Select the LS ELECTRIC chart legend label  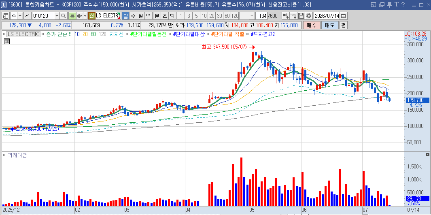(x=23, y=34)
